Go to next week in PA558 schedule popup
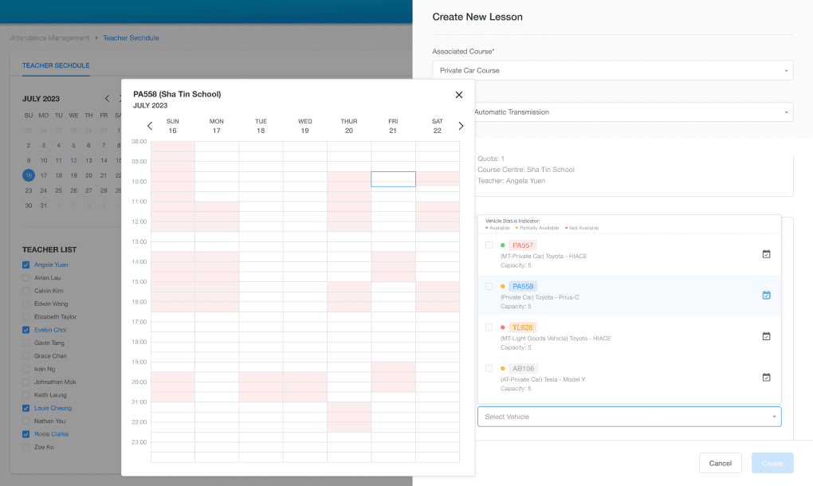 point(460,125)
